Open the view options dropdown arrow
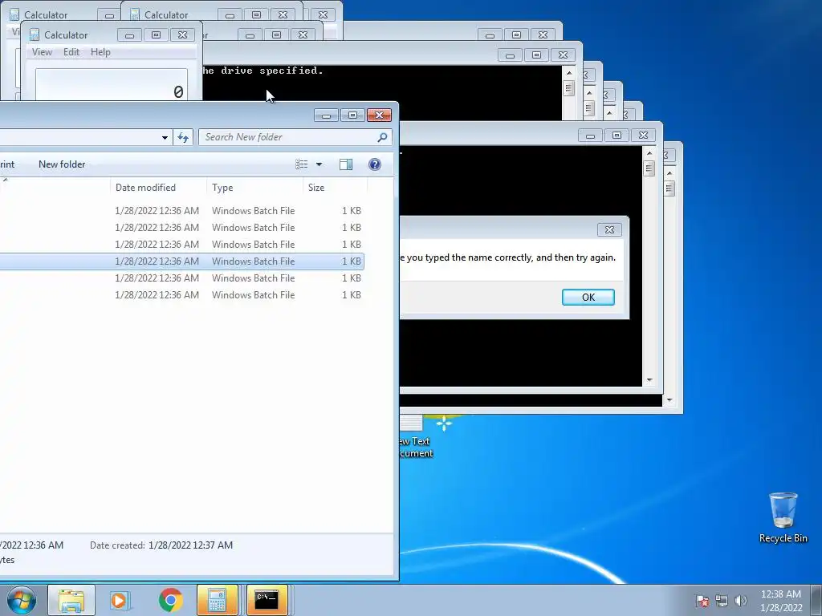Viewport: 822px width, 616px height. click(x=319, y=164)
